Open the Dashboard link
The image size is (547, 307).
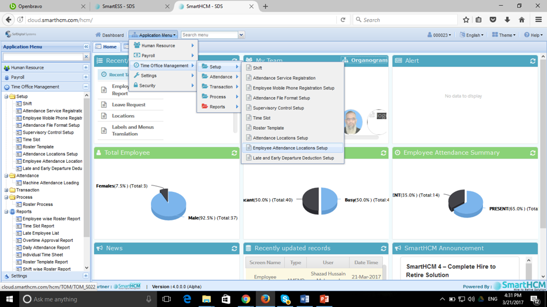point(110,35)
